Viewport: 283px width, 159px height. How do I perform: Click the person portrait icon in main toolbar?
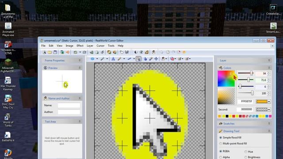point(153,52)
